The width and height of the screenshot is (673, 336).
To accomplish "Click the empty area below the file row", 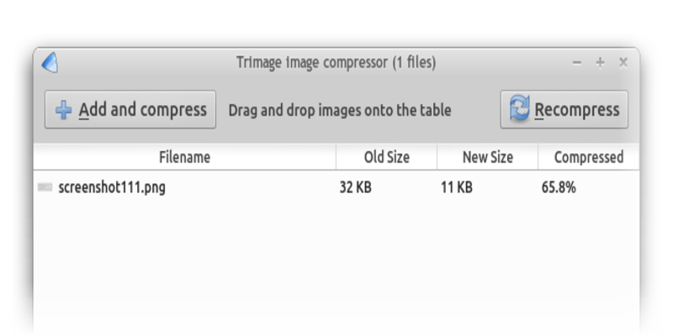I will (336, 269).
